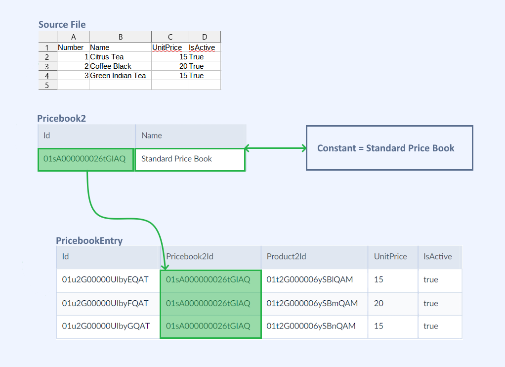The image size is (505, 367).
Task: Select Product2Id 01t2G000006ySBlQAM
Action: pyautogui.click(x=314, y=280)
